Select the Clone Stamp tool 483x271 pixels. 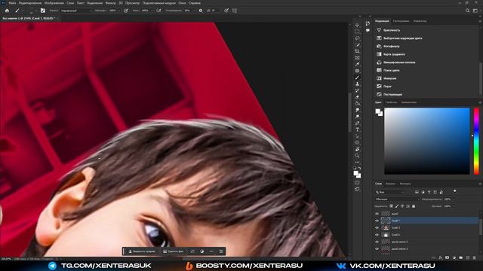[357, 84]
